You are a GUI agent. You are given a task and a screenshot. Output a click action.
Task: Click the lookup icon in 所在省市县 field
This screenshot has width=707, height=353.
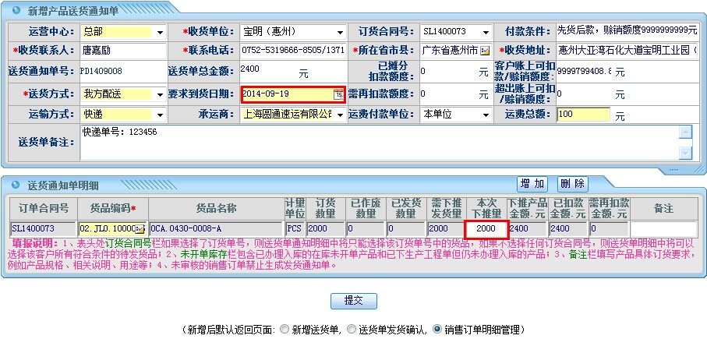485,51
